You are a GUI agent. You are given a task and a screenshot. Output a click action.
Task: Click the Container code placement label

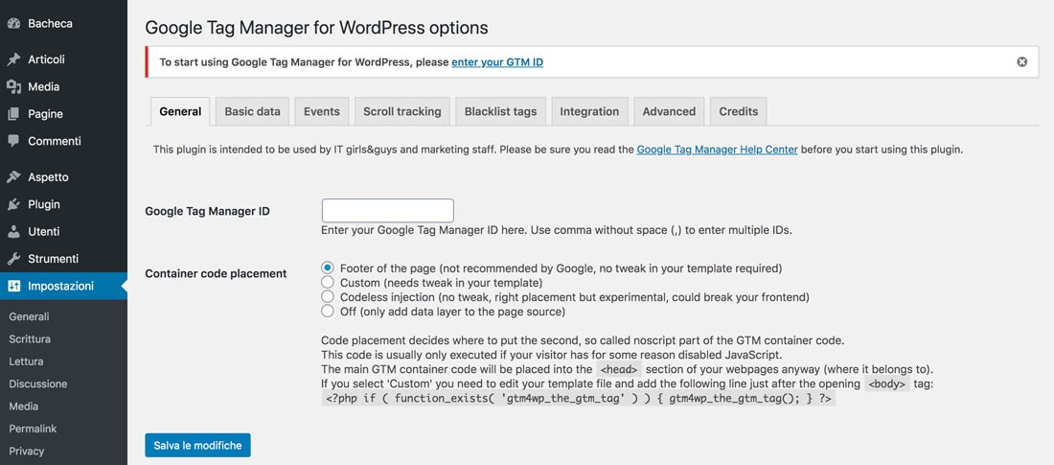pyautogui.click(x=216, y=274)
